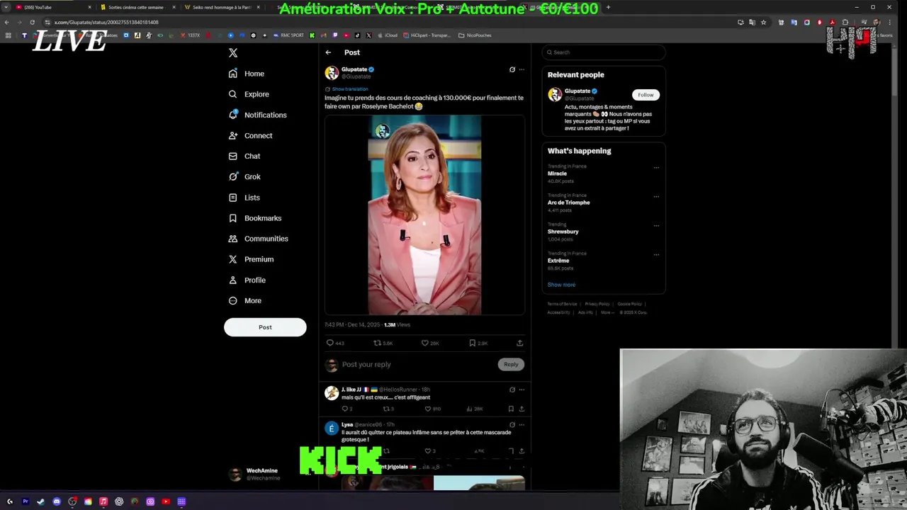Viewport: 907px width, 510px height.
Task: Click the grey Reply button
Action: 511,364
